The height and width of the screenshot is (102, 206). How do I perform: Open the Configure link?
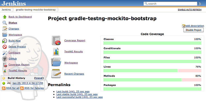click(14, 53)
